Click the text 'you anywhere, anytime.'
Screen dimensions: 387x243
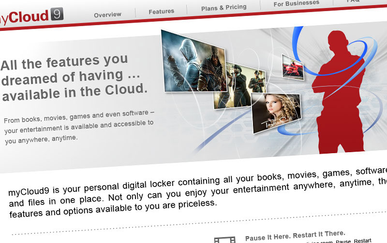pos(41,140)
